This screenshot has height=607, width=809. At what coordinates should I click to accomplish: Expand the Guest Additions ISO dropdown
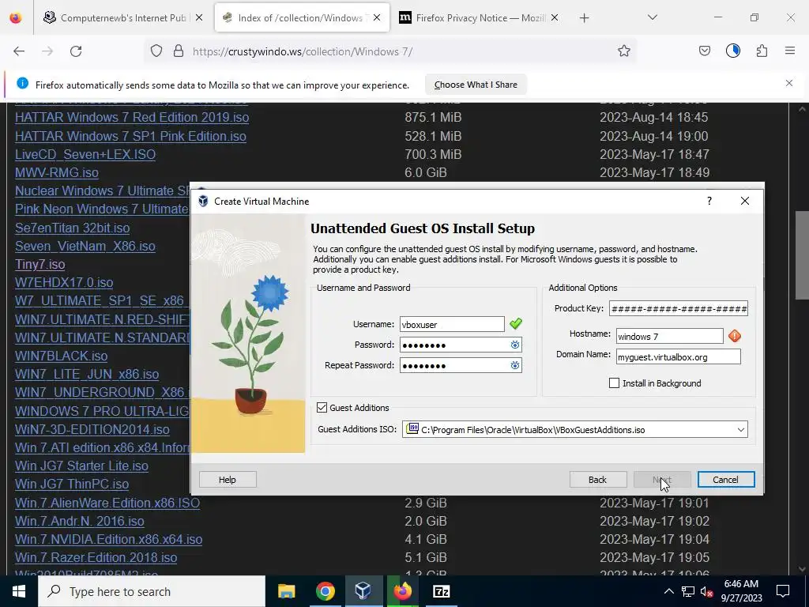point(741,429)
